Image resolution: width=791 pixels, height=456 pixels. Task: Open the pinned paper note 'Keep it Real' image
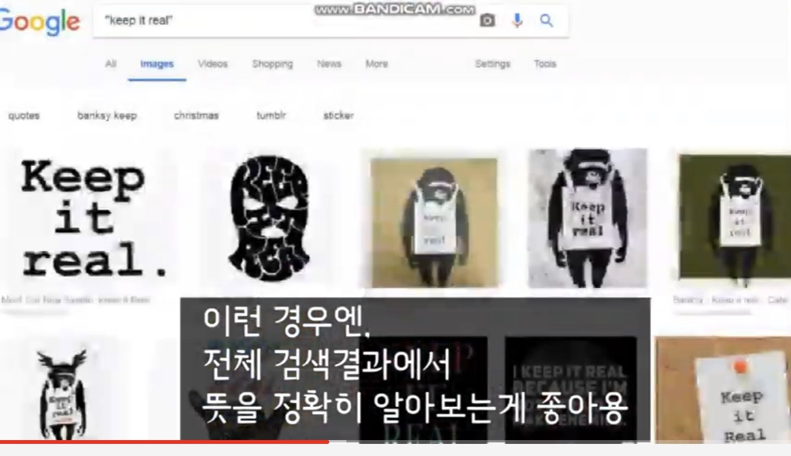click(723, 390)
